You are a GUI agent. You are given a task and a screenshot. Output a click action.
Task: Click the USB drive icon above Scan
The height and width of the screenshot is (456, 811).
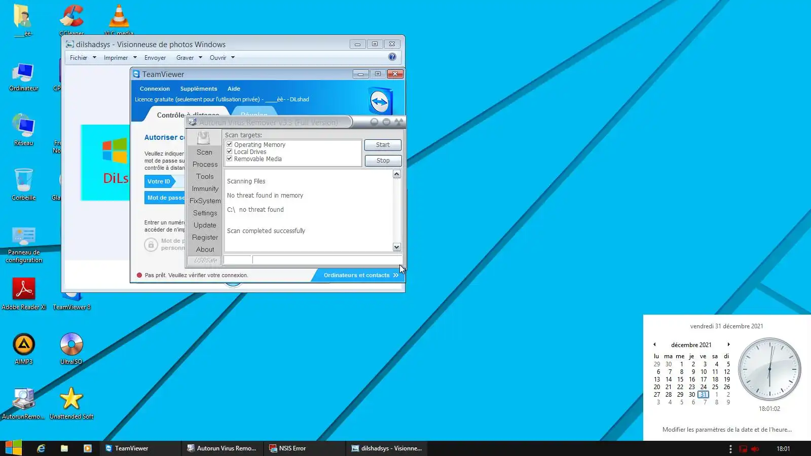(x=204, y=137)
